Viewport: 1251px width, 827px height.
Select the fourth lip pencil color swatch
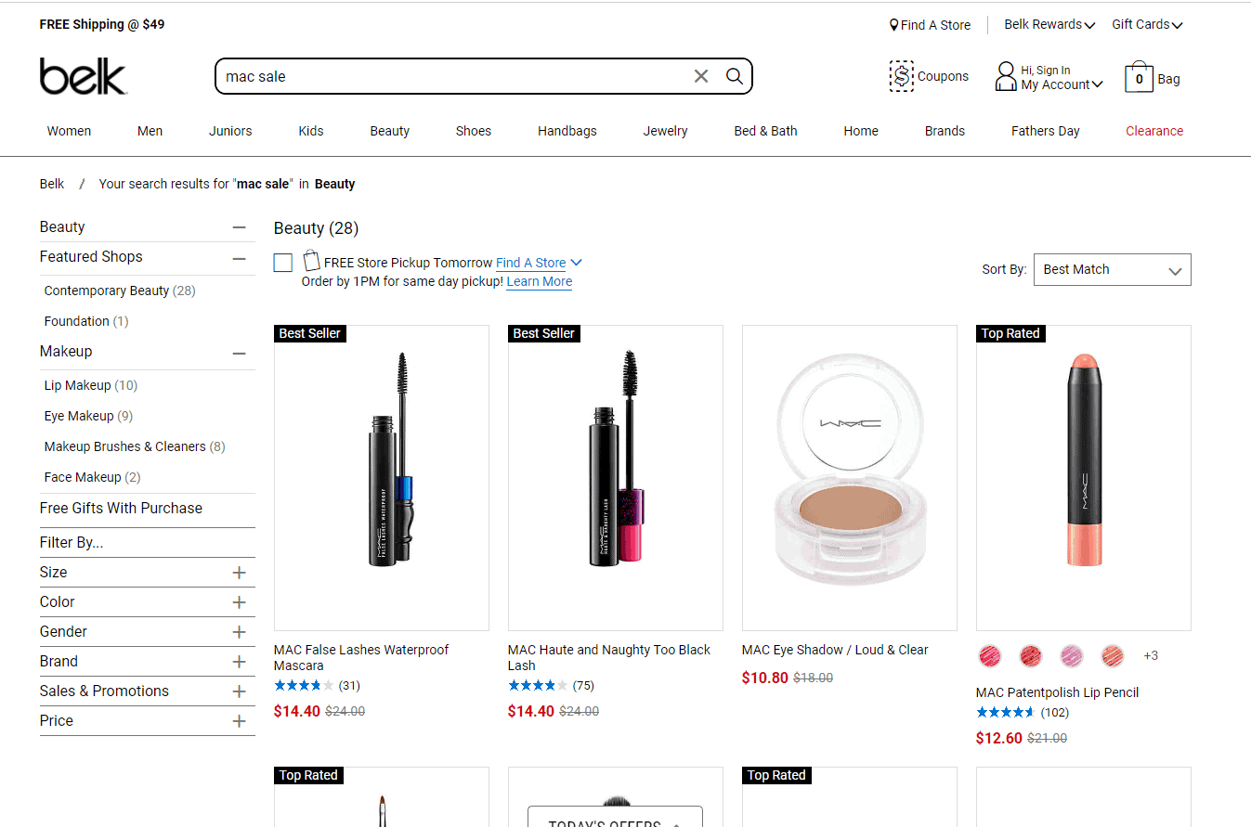pyautogui.click(x=1113, y=656)
